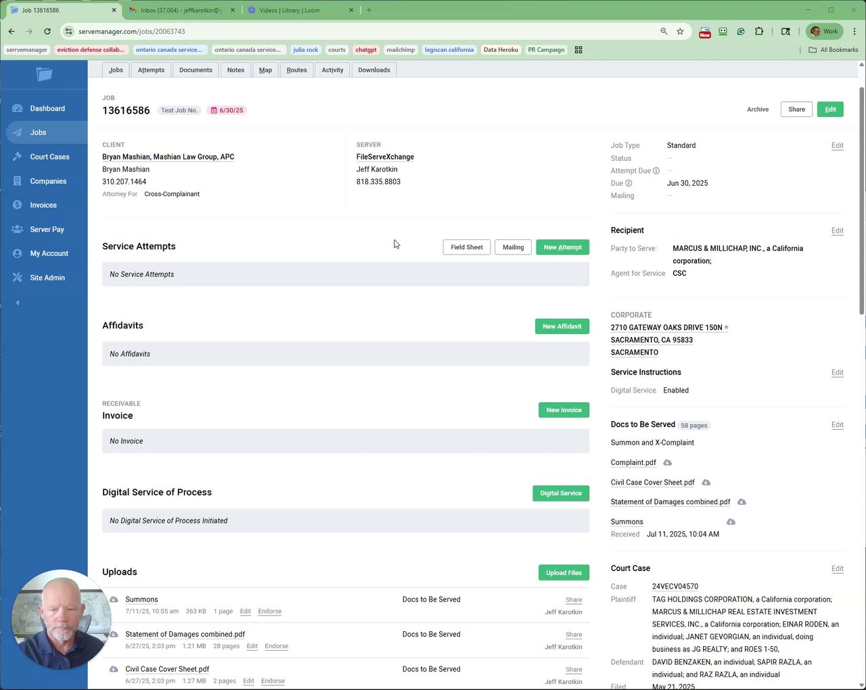Collapse the sidebar with the arrow
The image size is (866, 690).
click(18, 303)
